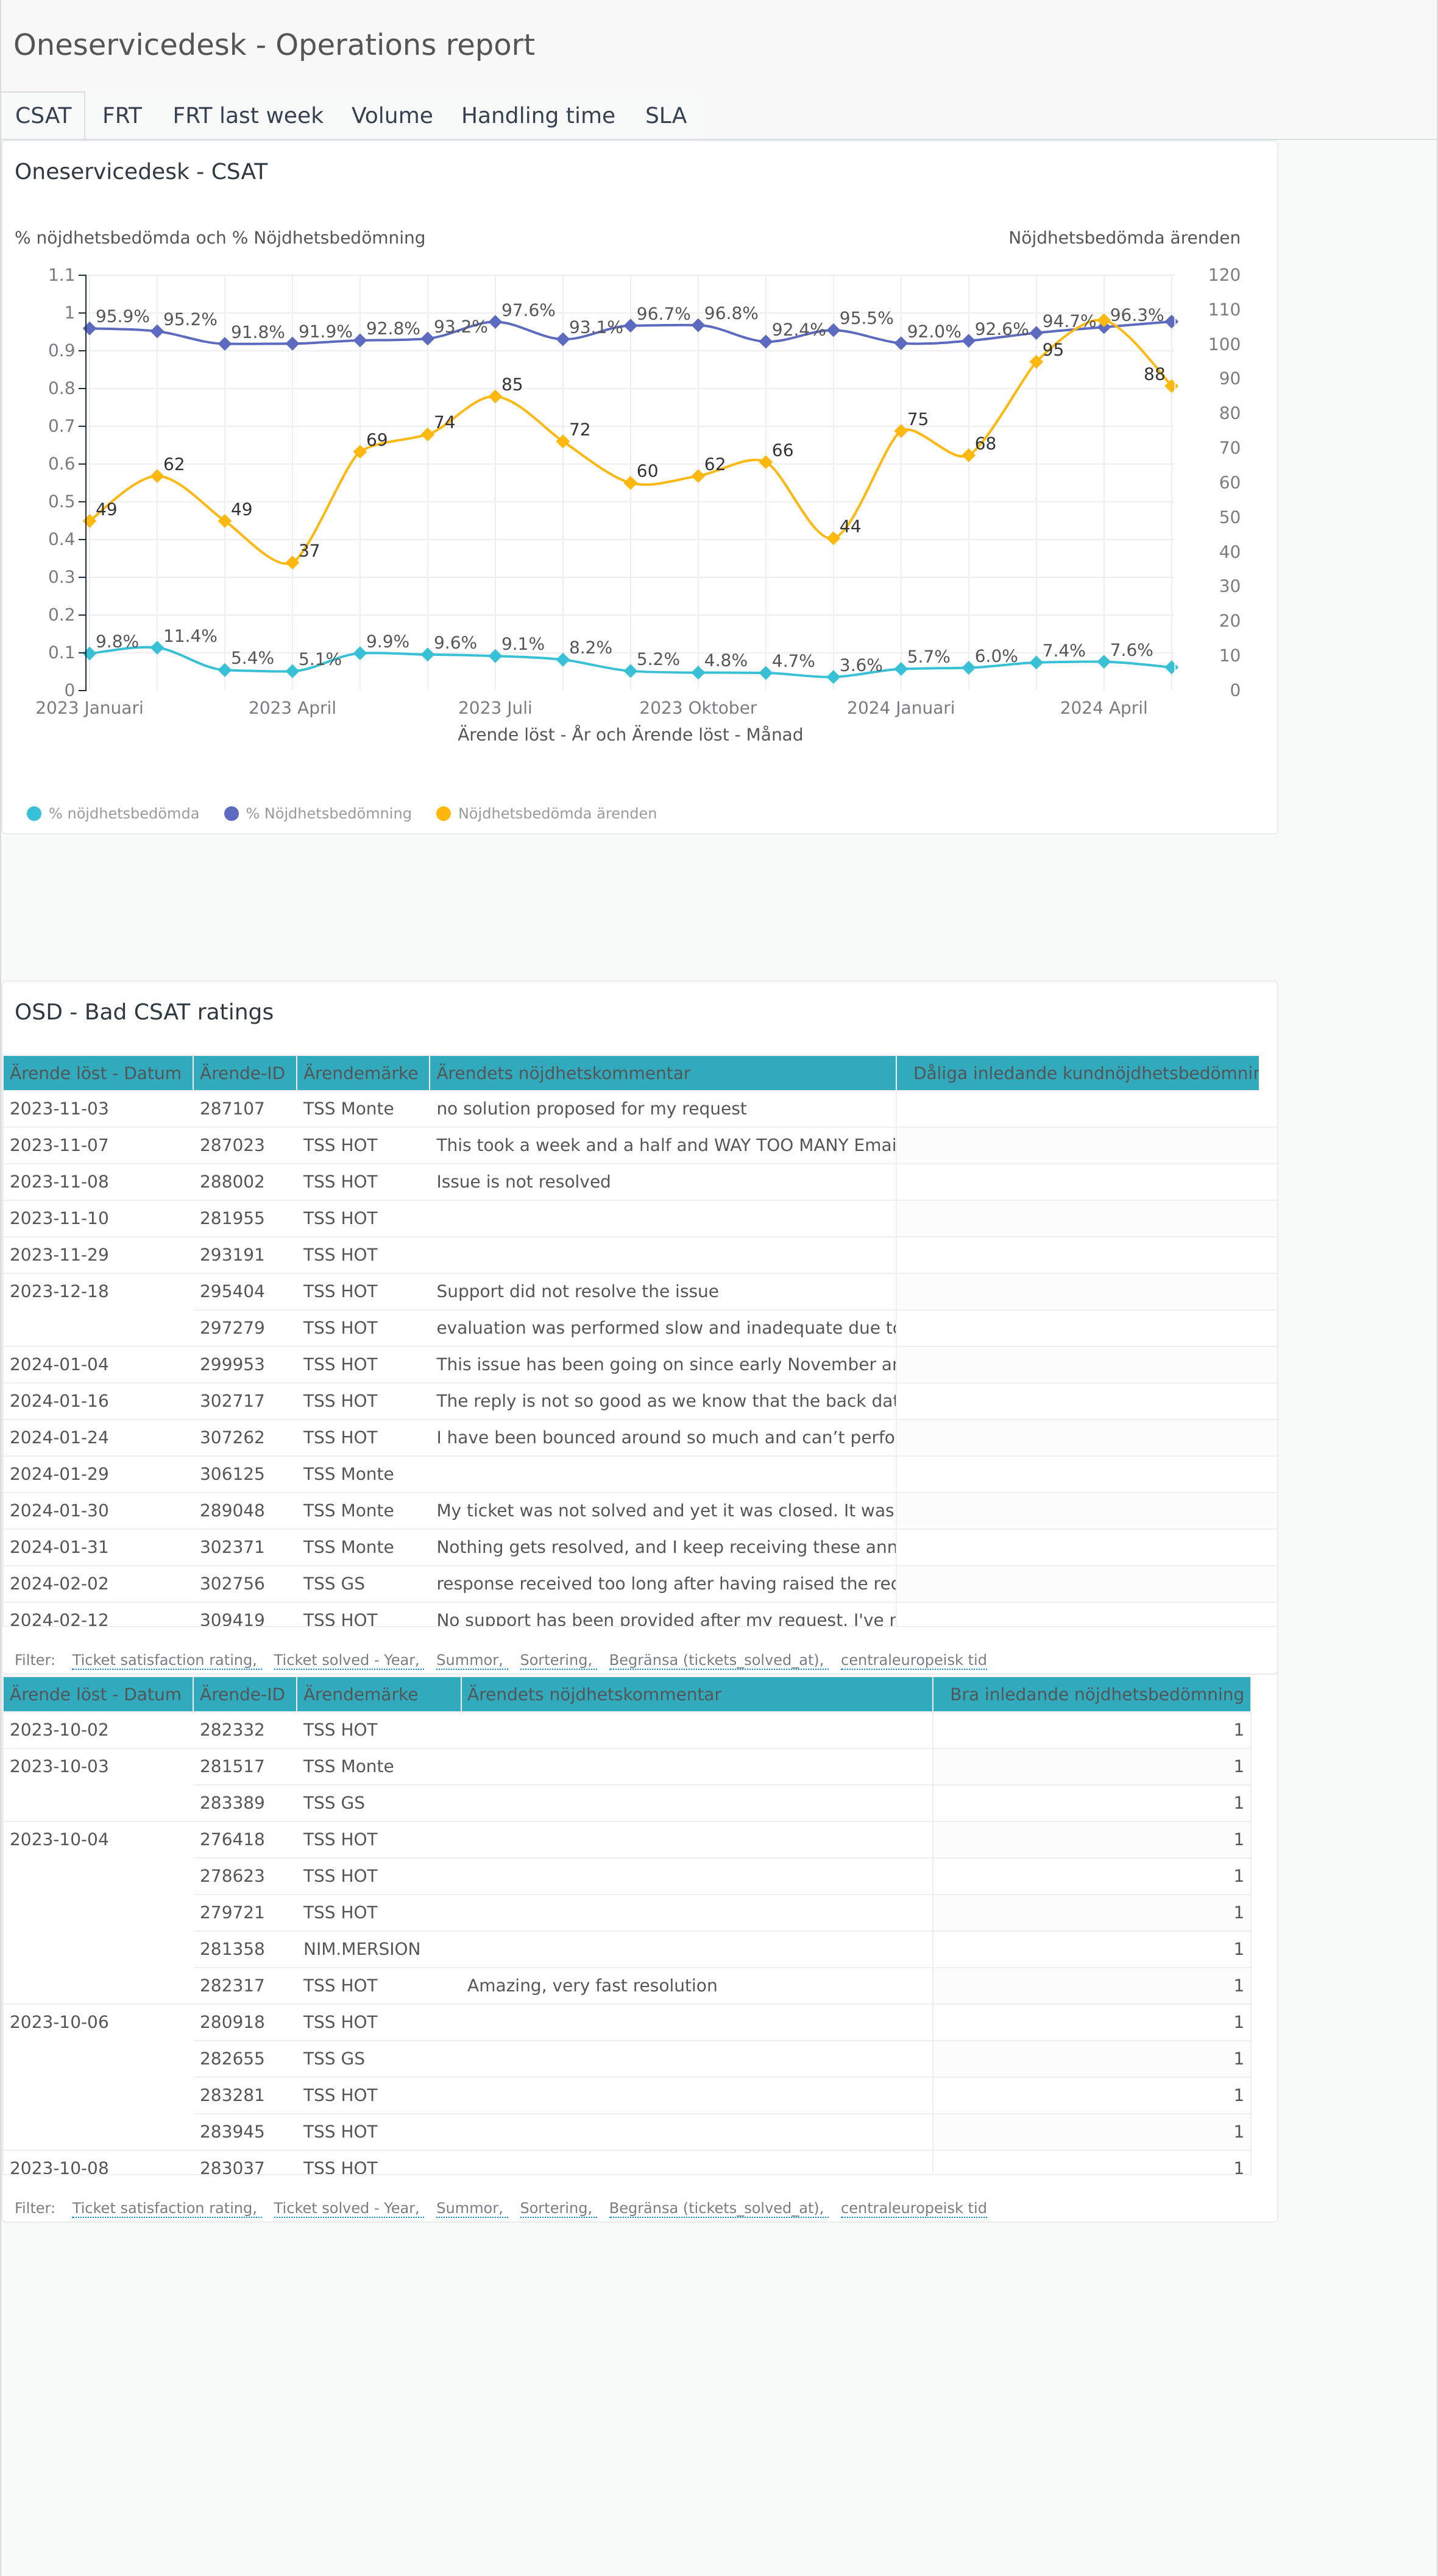Click Ärendets nöjdhetskommentar header in Bad CSAT table
This screenshot has width=1438, height=2576.
coord(662,1073)
